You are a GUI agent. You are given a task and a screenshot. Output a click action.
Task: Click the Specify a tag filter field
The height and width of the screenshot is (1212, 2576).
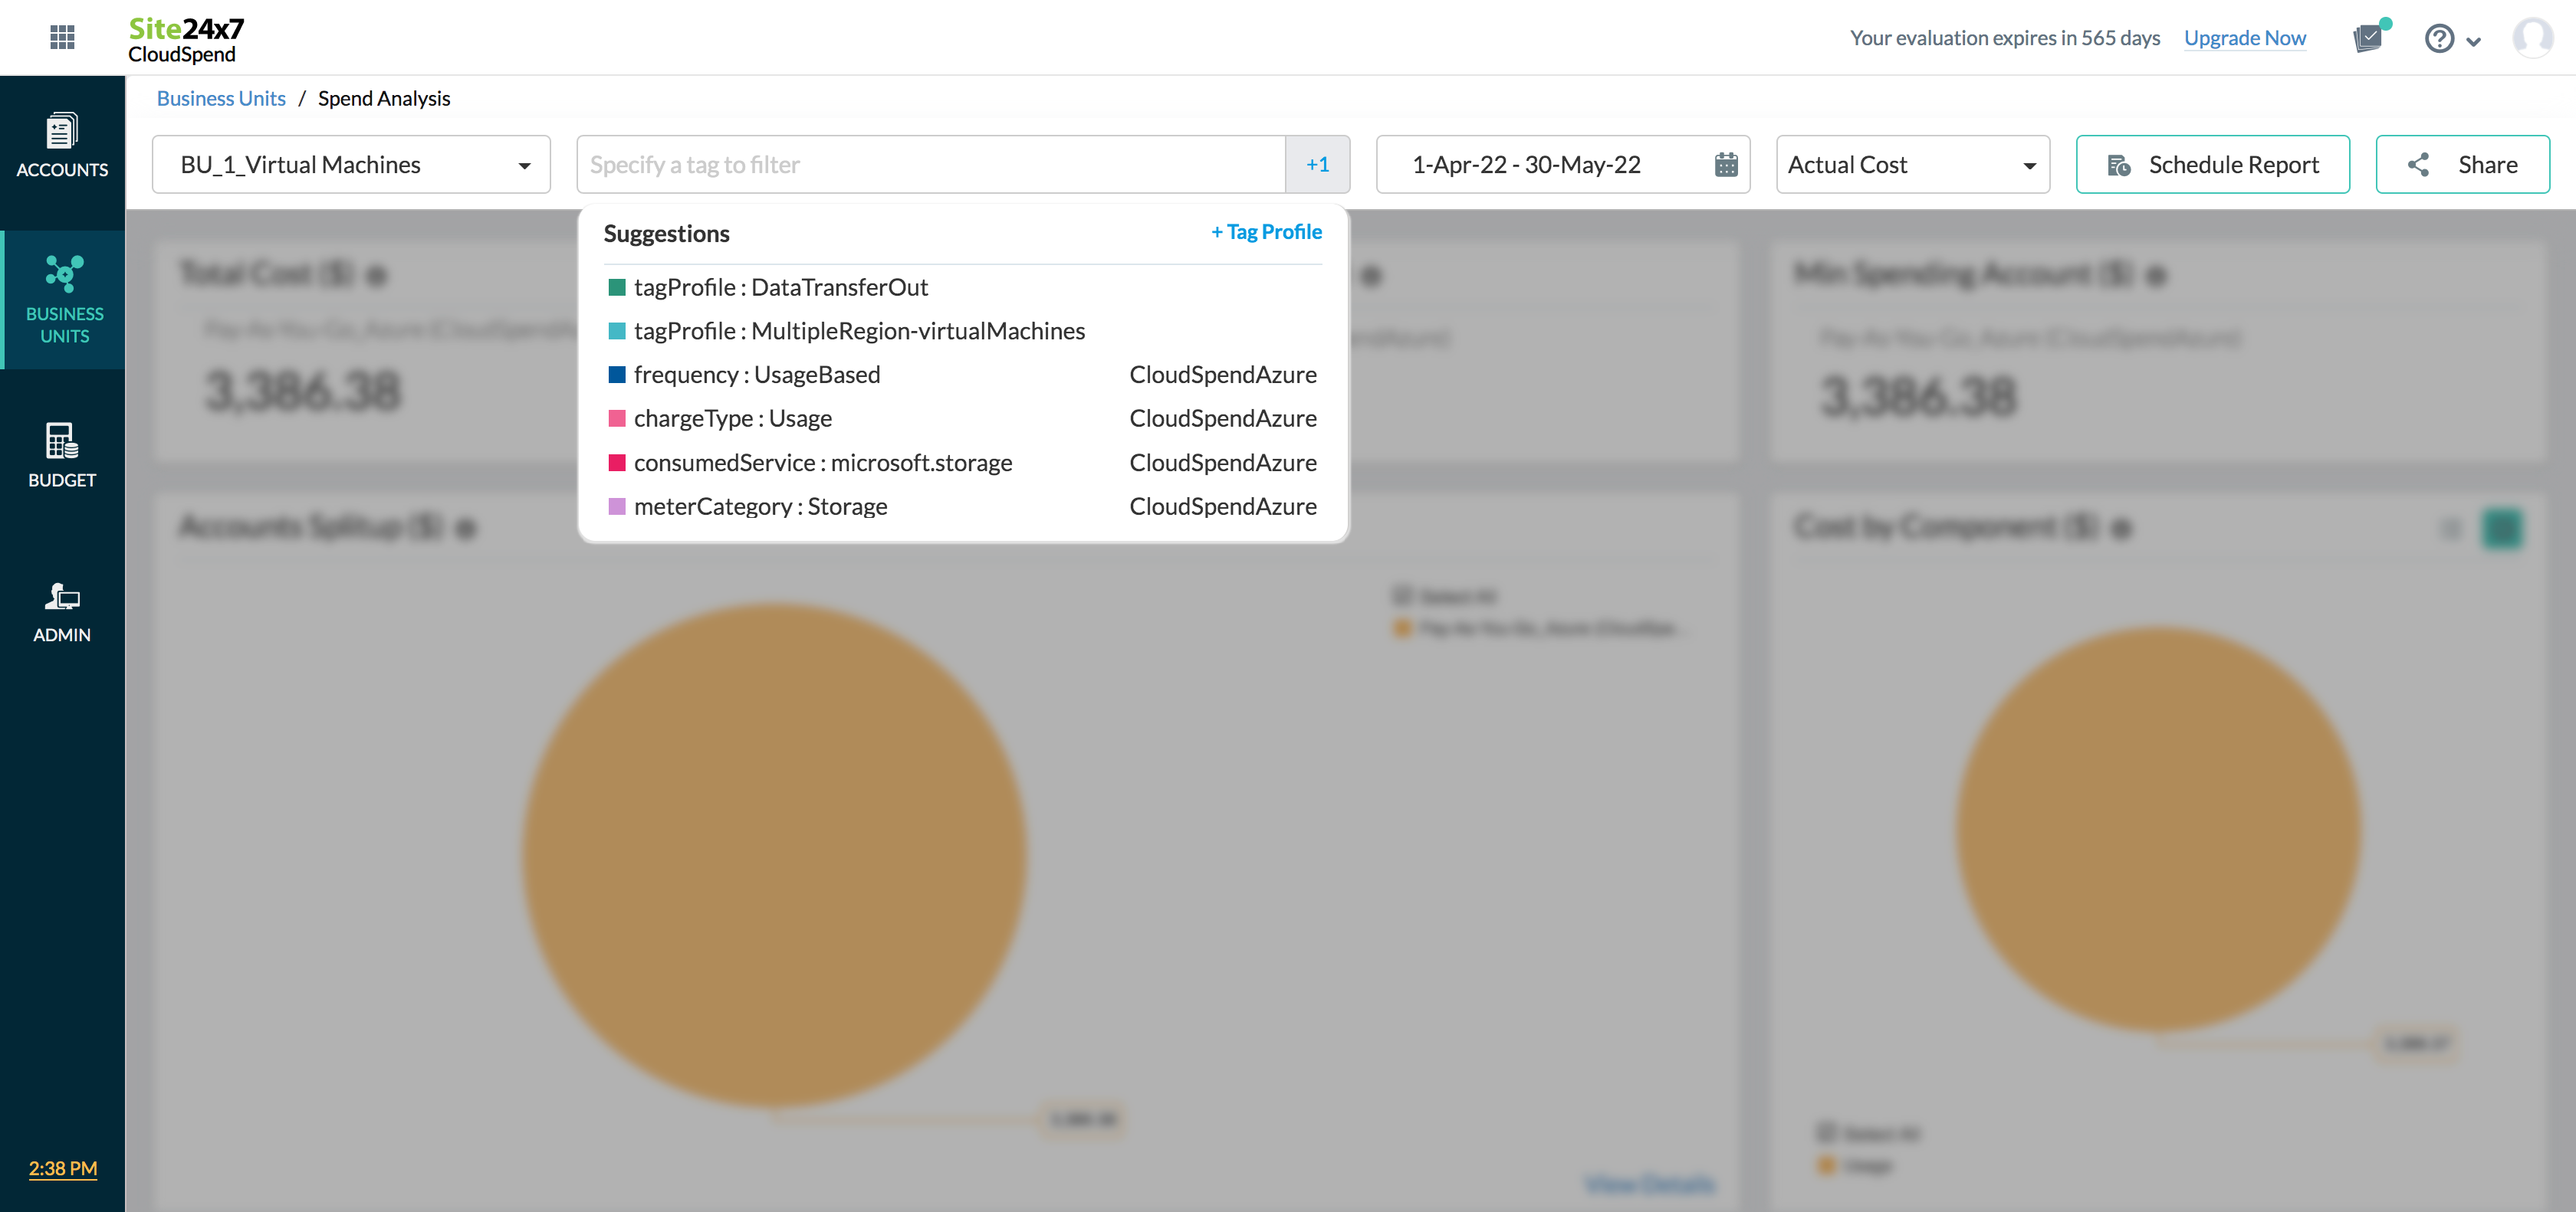(x=930, y=165)
